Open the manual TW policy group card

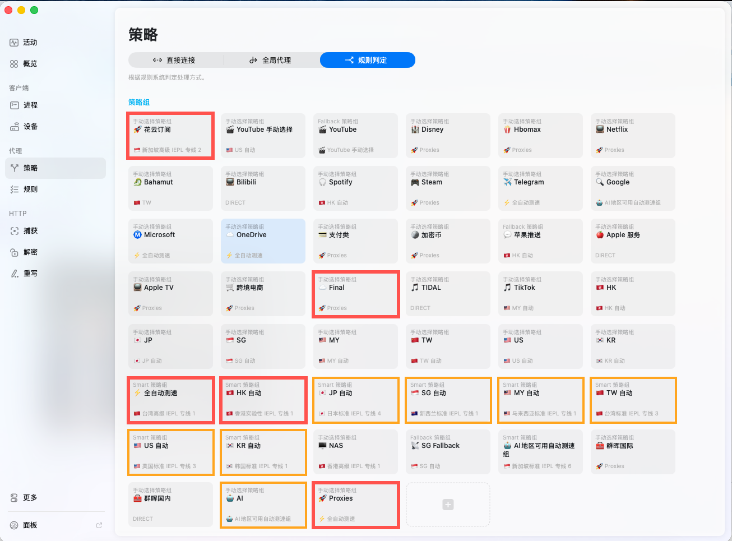click(x=448, y=346)
